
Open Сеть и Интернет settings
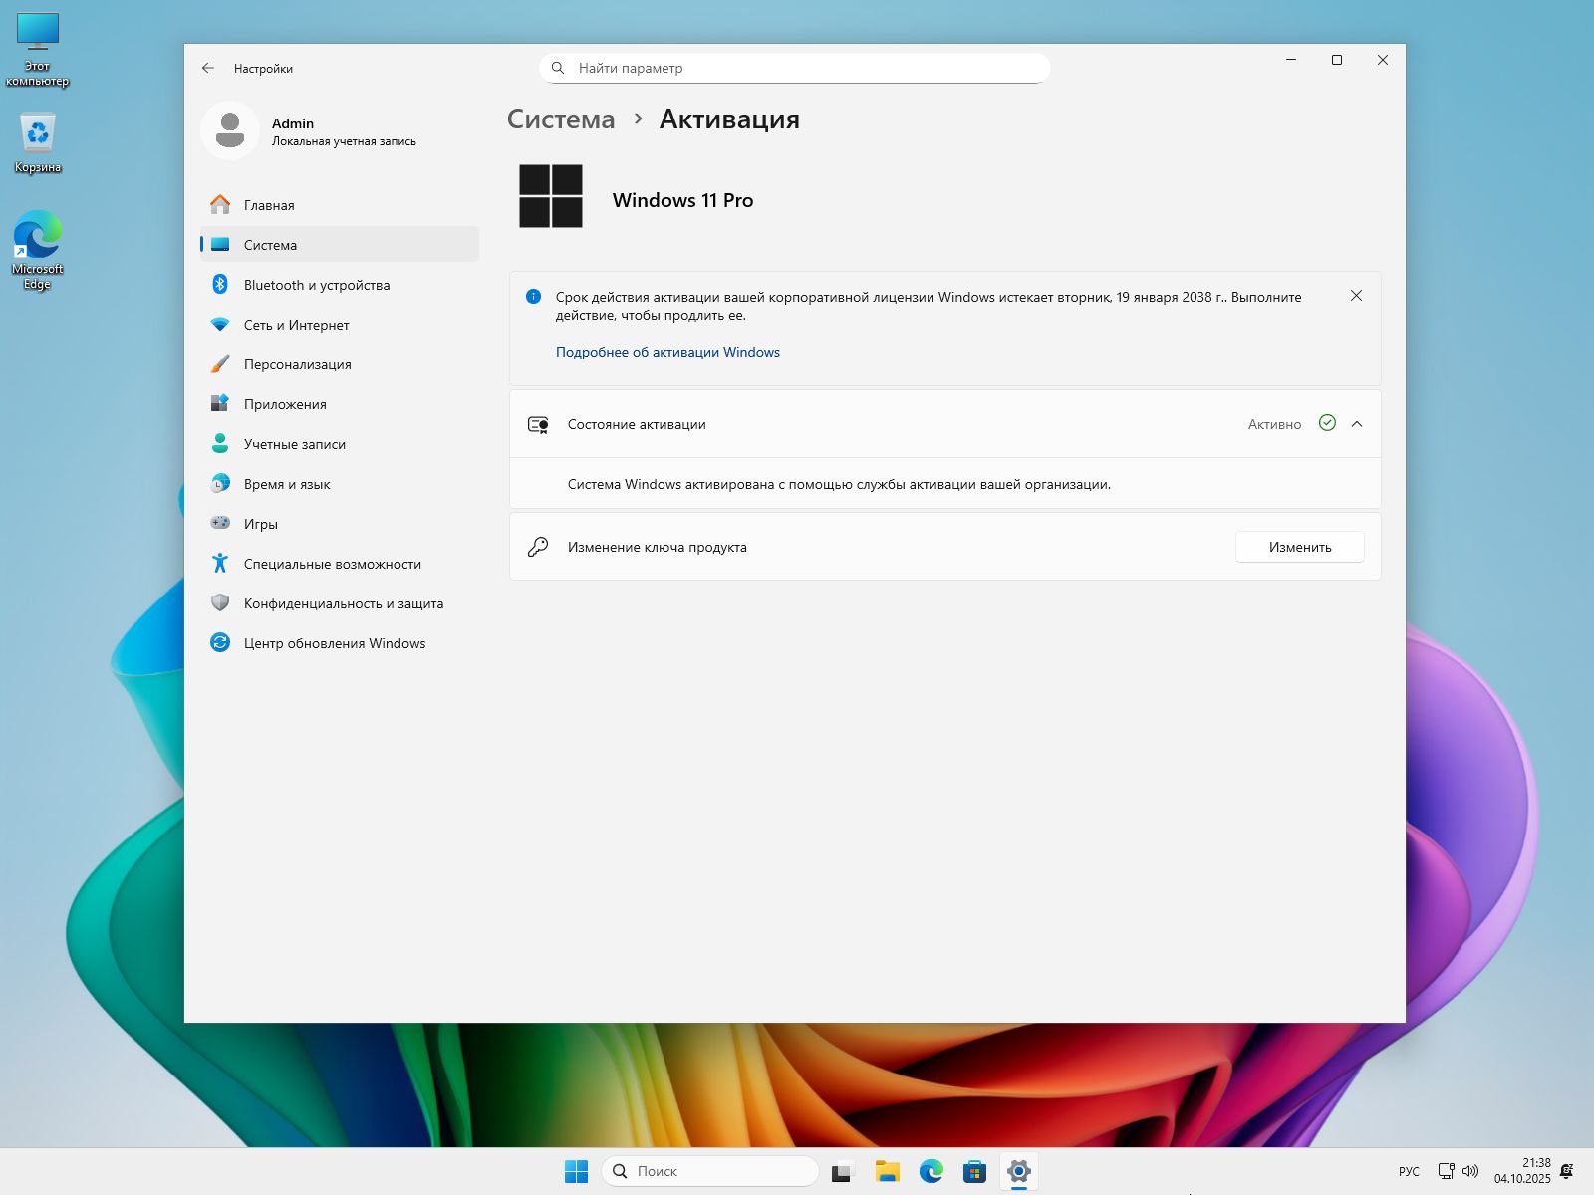[x=296, y=325]
